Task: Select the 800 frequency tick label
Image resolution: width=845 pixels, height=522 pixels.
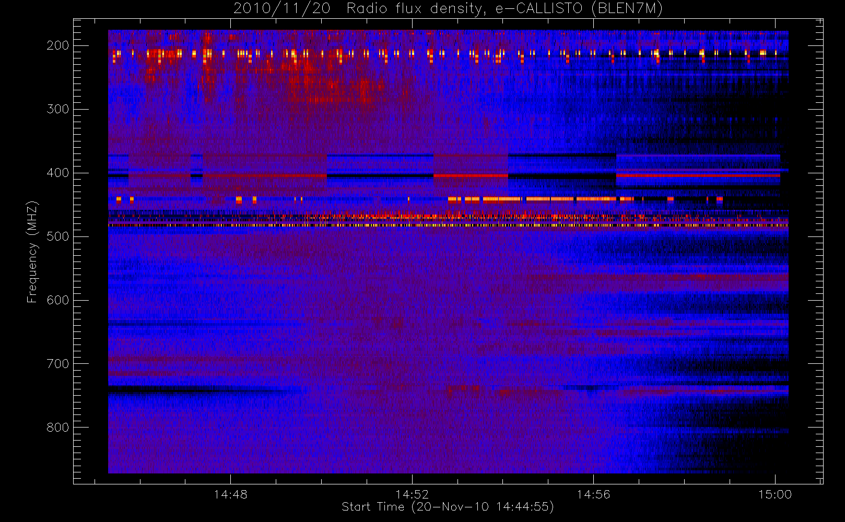Action: point(58,428)
